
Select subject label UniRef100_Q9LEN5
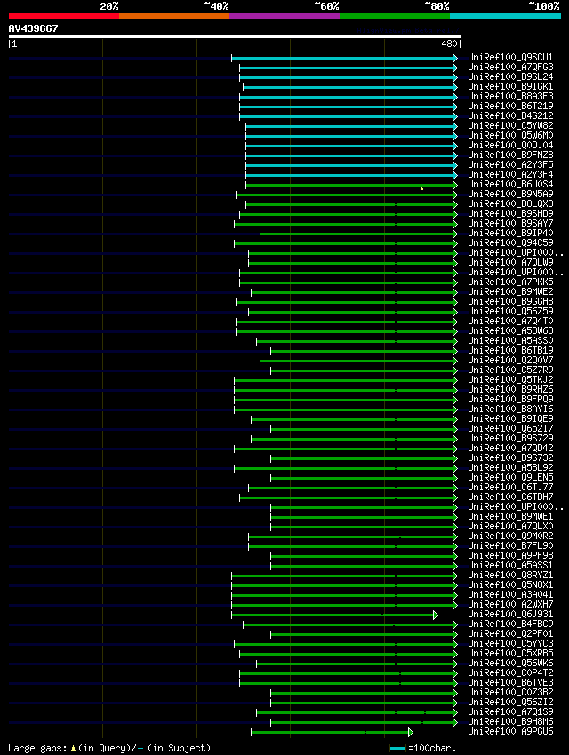[510, 478]
